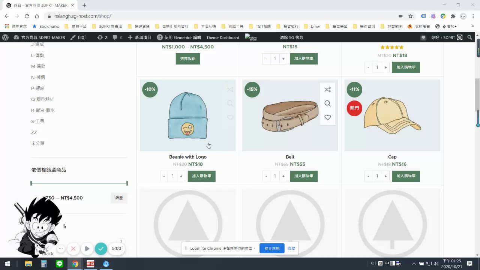Open 學術資料 bookmarks folder
The image size is (480, 270).
pos(364,27)
